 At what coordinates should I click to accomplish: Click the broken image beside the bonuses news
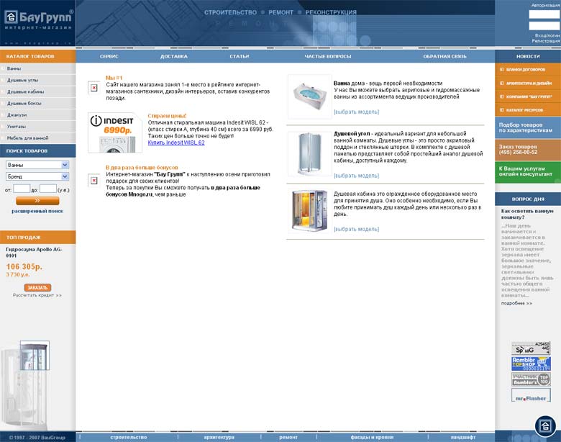pos(93,181)
